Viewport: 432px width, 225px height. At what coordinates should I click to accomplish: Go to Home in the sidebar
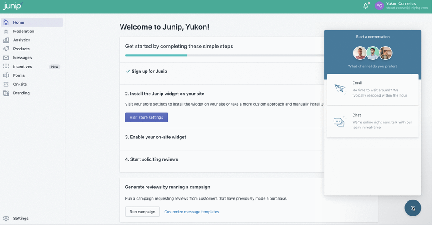pyautogui.click(x=32, y=22)
